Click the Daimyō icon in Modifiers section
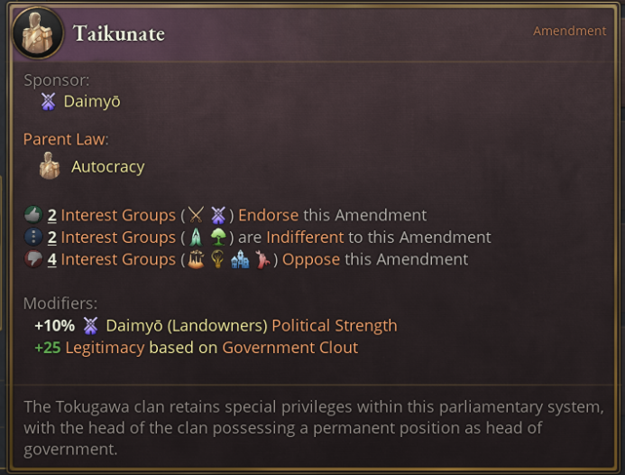625x475 pixels. click(90, 325)
